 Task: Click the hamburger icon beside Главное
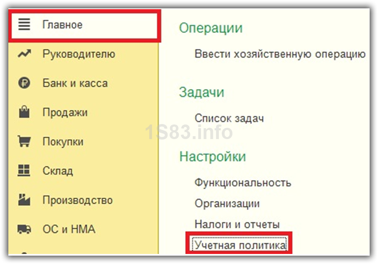click(25, 25)
